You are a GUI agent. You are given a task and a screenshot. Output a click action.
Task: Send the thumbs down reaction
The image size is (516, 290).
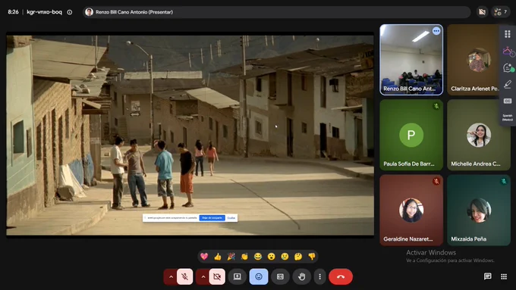click(x=312, y=257)
